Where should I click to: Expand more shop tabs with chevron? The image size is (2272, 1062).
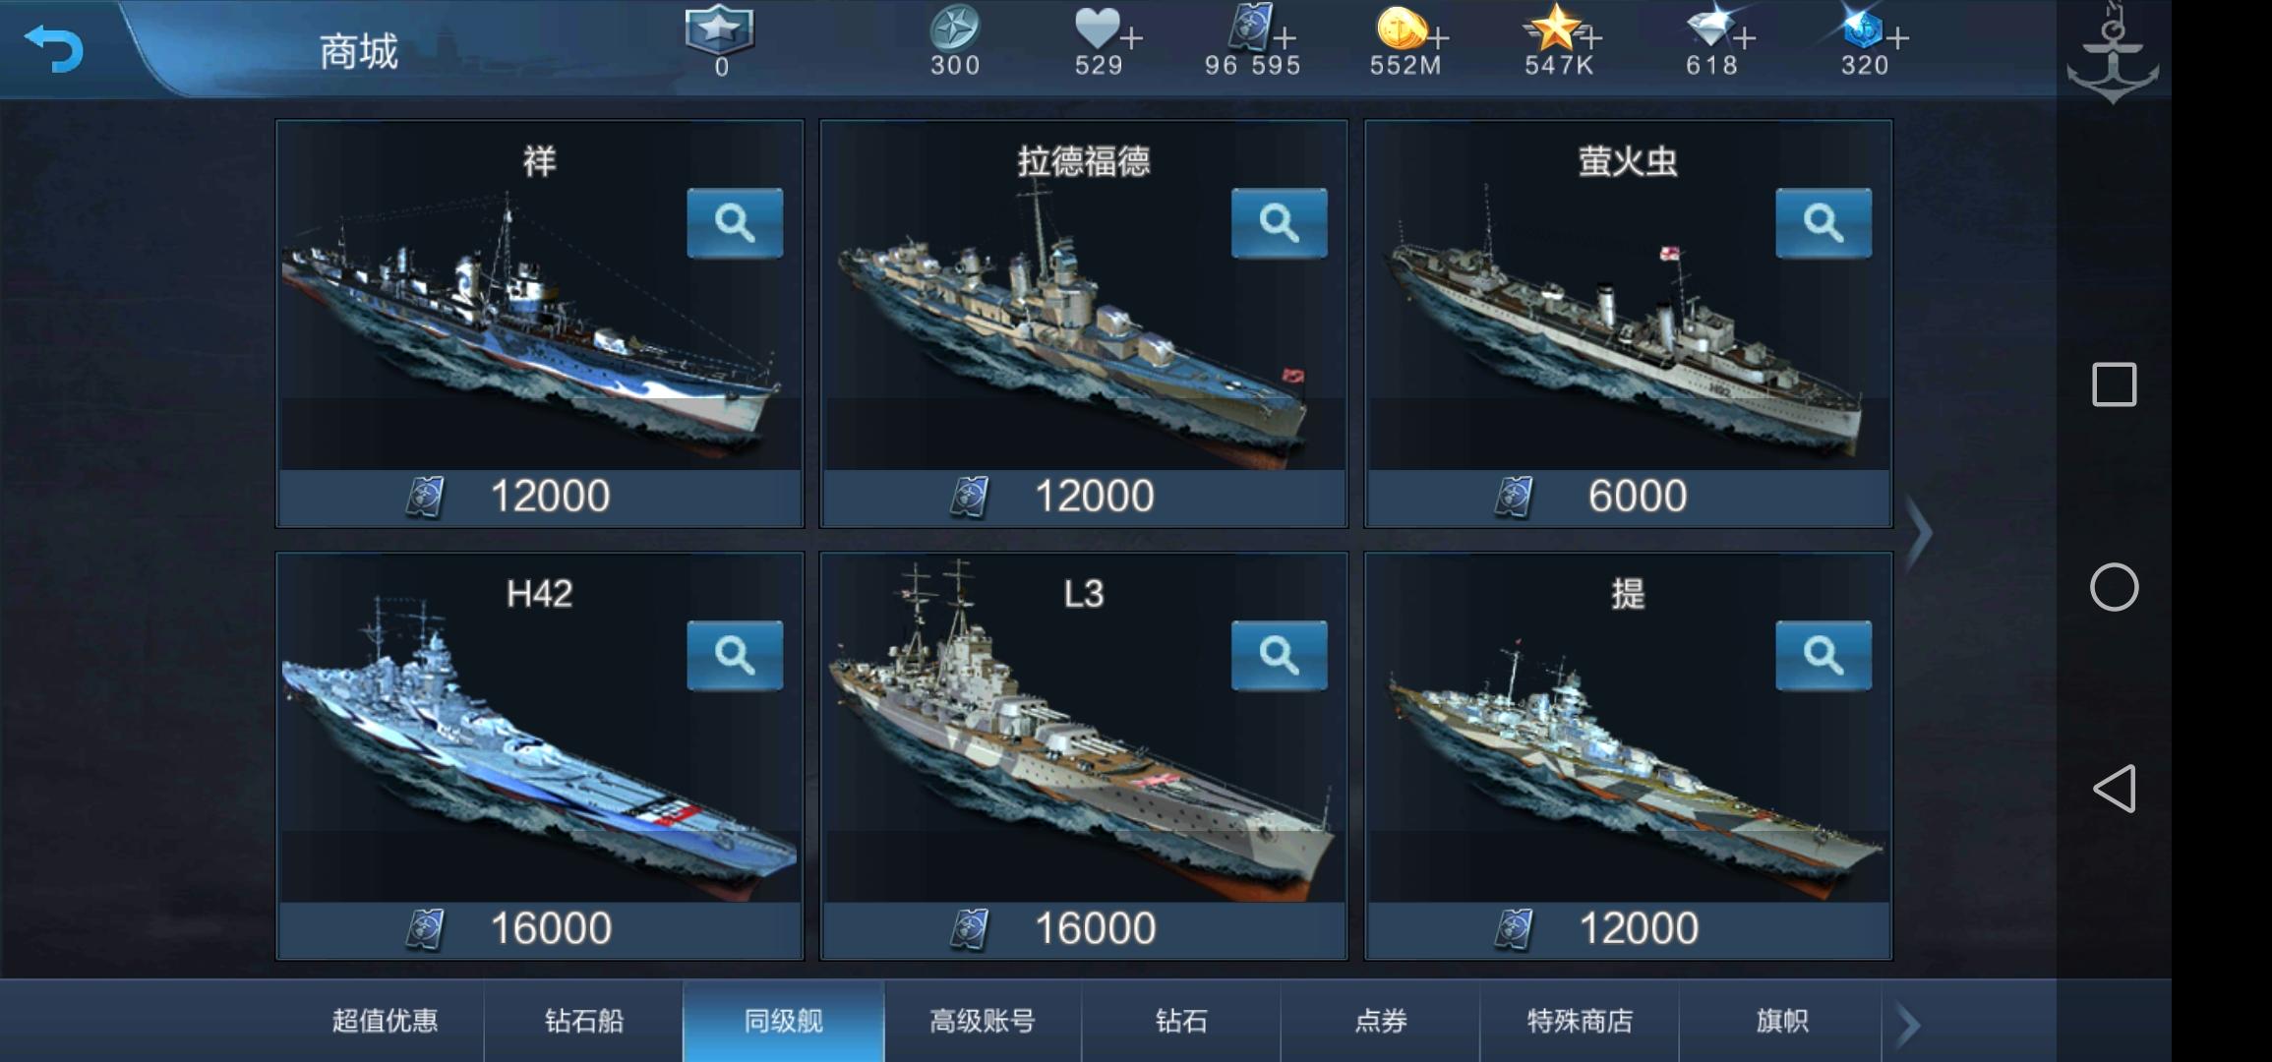click(1907, 1025)
